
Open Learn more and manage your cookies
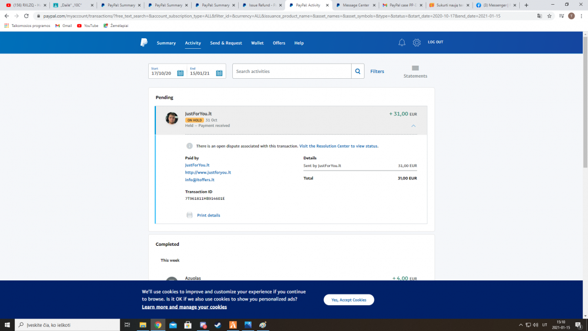[184, 307]
